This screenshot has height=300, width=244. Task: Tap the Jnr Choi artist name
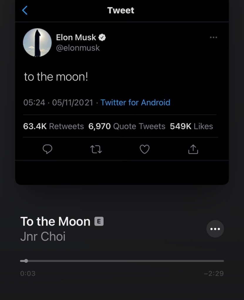click(43, 236)
